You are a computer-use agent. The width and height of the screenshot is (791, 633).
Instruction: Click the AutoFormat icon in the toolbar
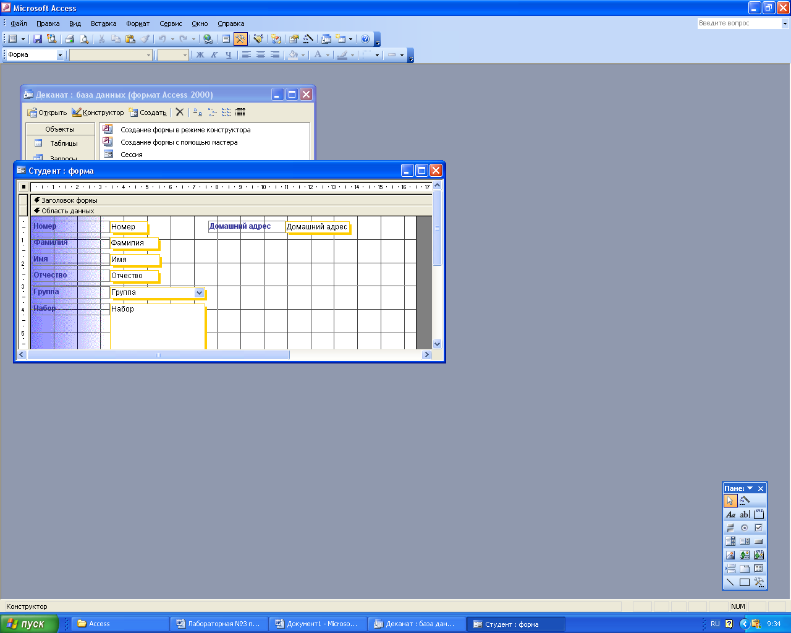pos(258,39)
